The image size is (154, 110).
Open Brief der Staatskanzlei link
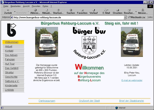pyautogui.click(x=131, y=101)
